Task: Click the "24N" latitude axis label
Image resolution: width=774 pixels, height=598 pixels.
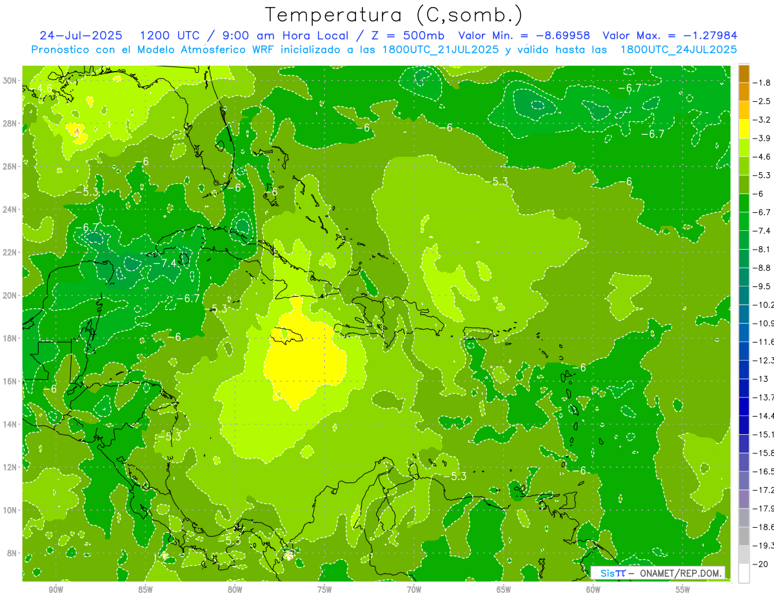Action: (11, 210)
